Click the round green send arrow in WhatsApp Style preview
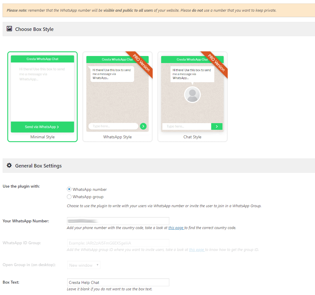 [143, 126]
